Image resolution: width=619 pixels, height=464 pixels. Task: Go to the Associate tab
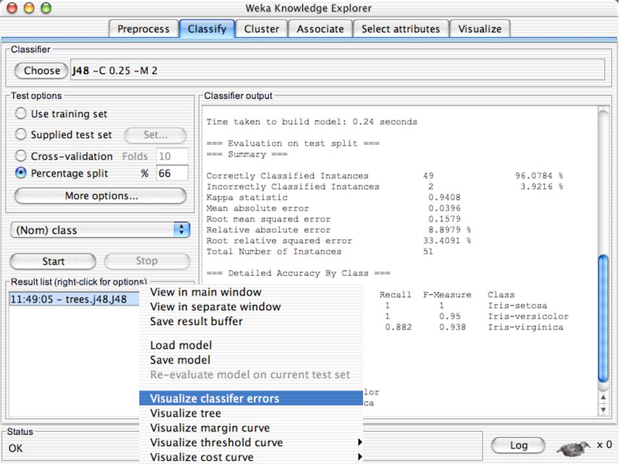point(320,29)
